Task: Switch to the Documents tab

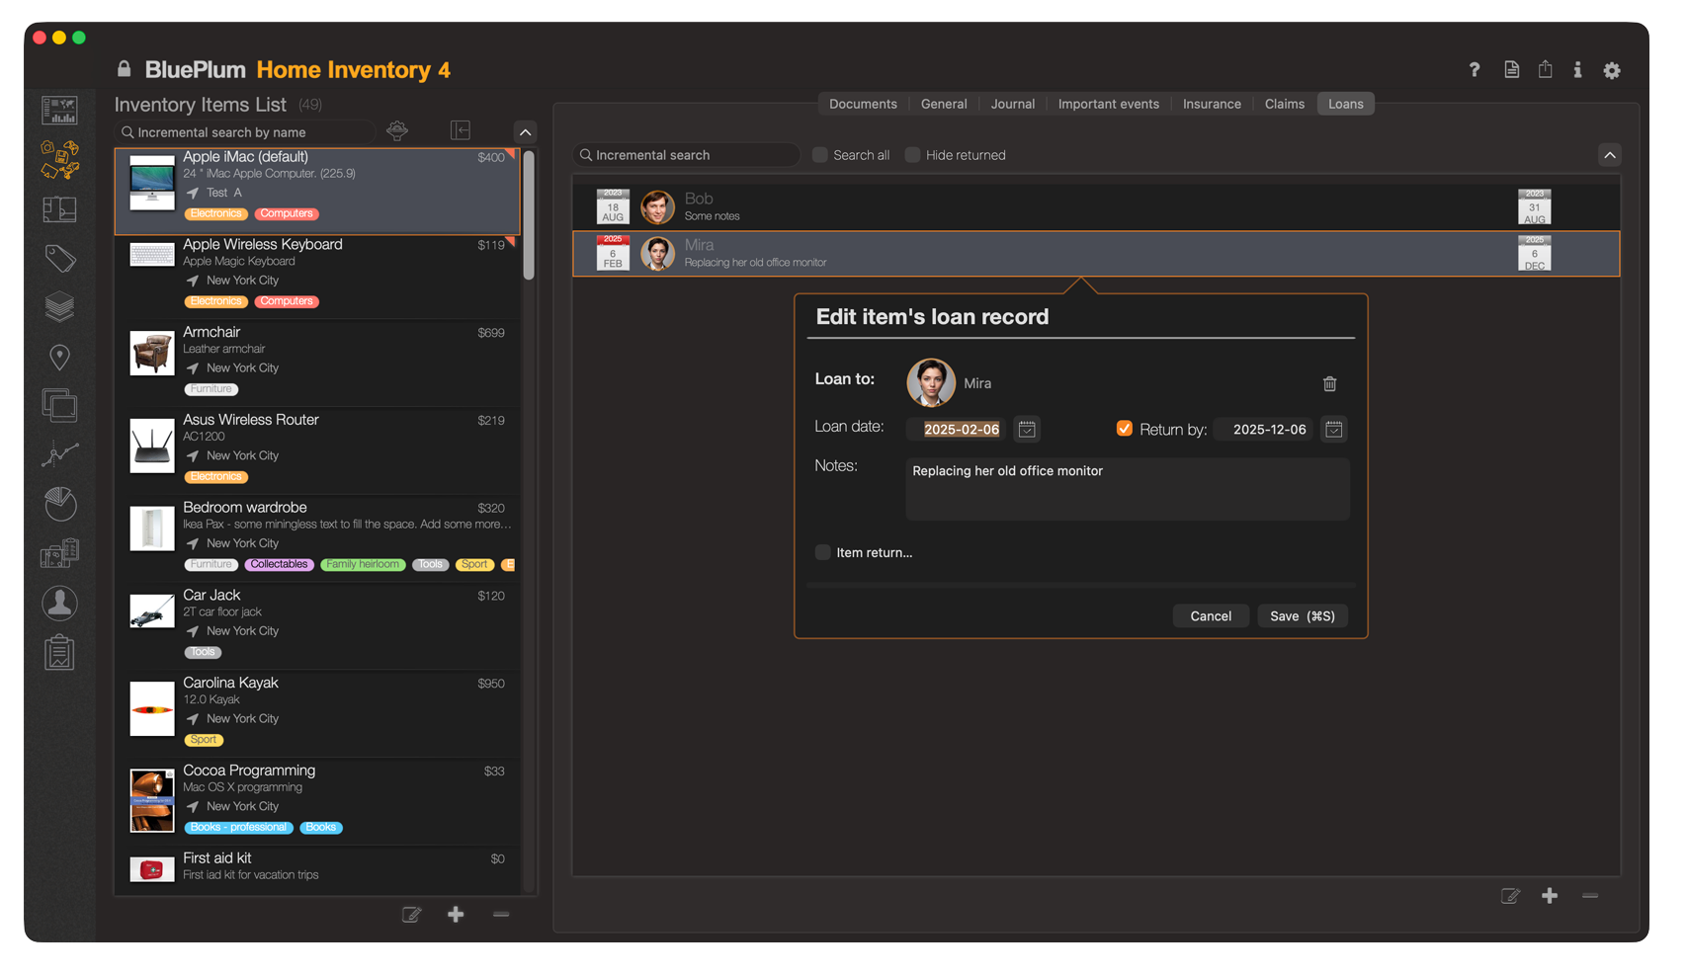Action: [862, 104]
